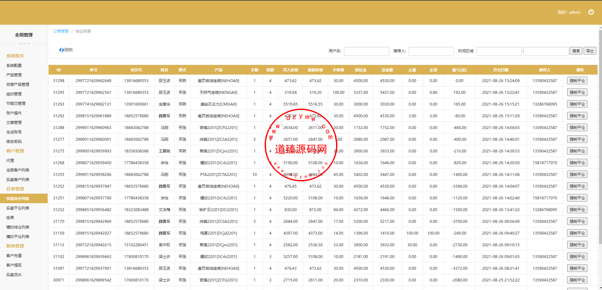Expand the 订单管理 section header

[x=15, y=189]
